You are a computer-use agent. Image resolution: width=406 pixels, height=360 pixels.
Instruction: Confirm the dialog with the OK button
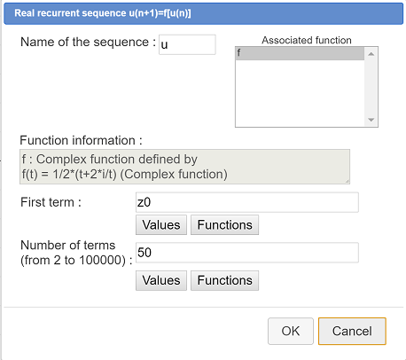tap(291, 331)
